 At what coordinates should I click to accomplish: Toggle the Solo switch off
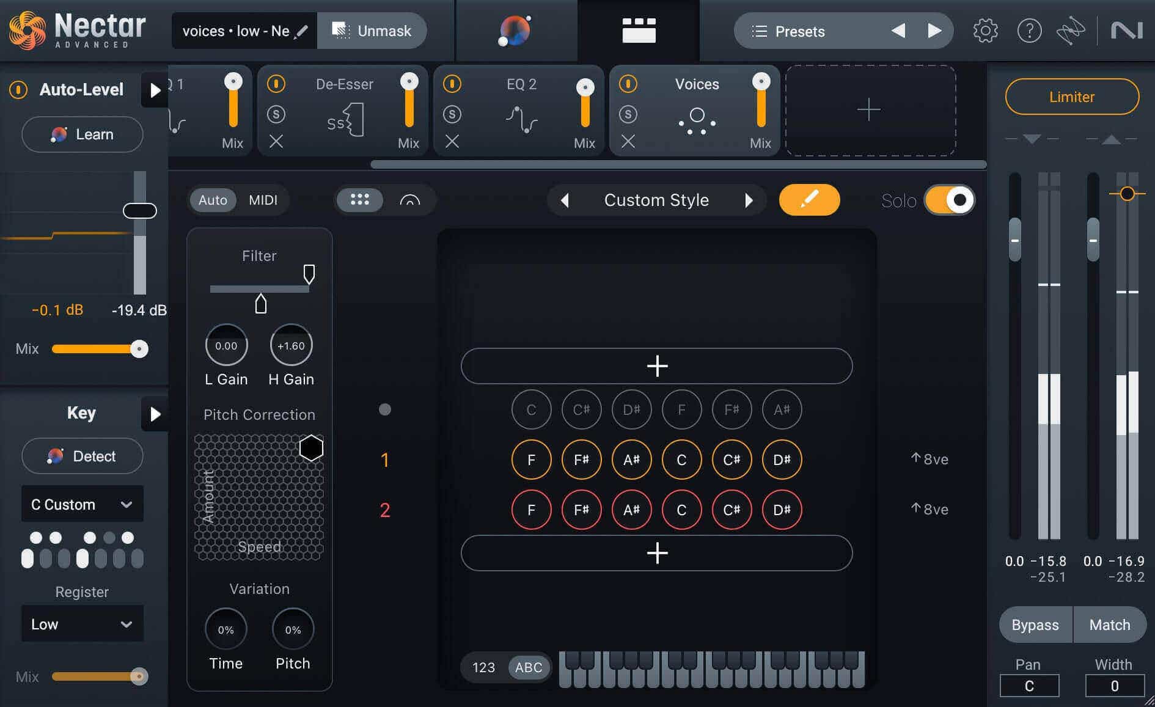[x=949, y=200]
